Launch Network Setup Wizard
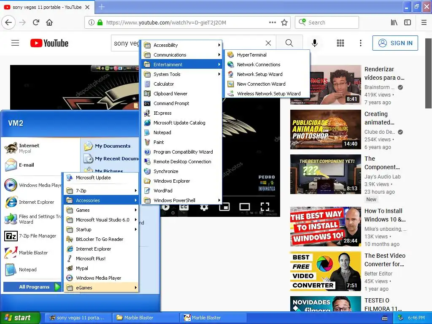Screen dimensions: 432x324 click(267, 74)
